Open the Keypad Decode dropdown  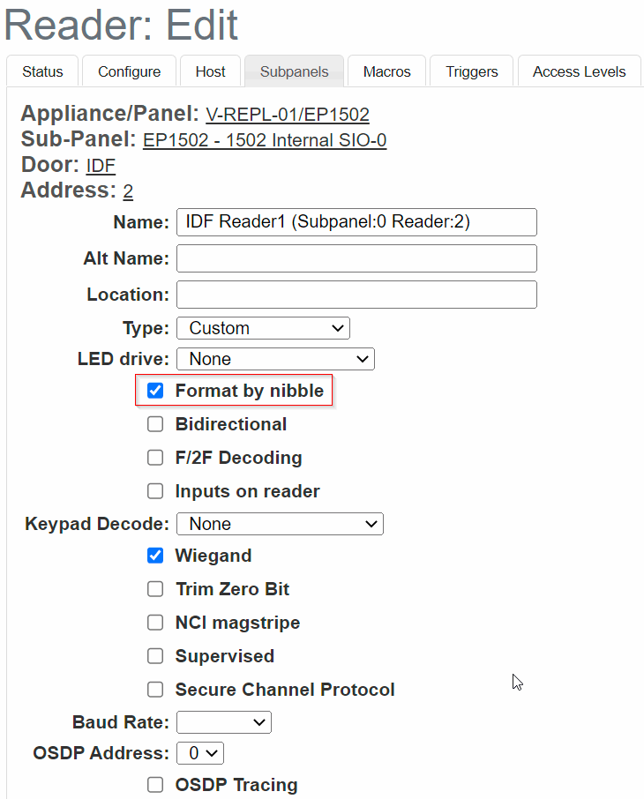tap(280, 524)
